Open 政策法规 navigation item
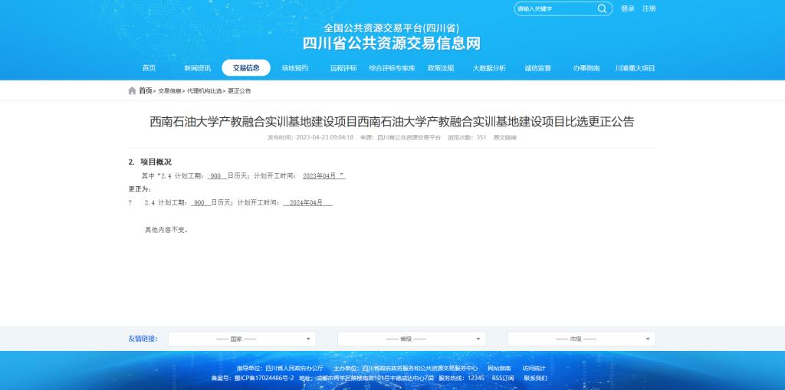Viewport: 785px width, 390px height. [x=441, y=68]
